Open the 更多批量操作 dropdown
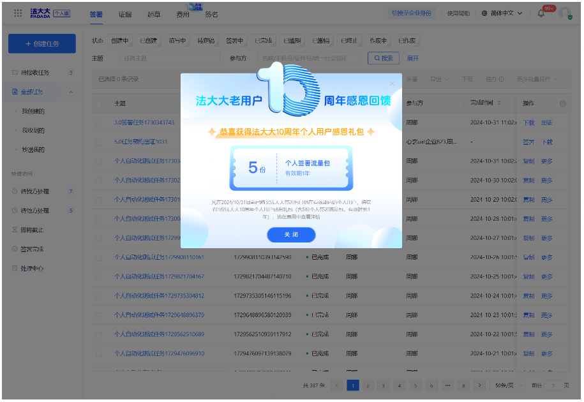Screen dimensions: 584x402 (x=537, y=79)
